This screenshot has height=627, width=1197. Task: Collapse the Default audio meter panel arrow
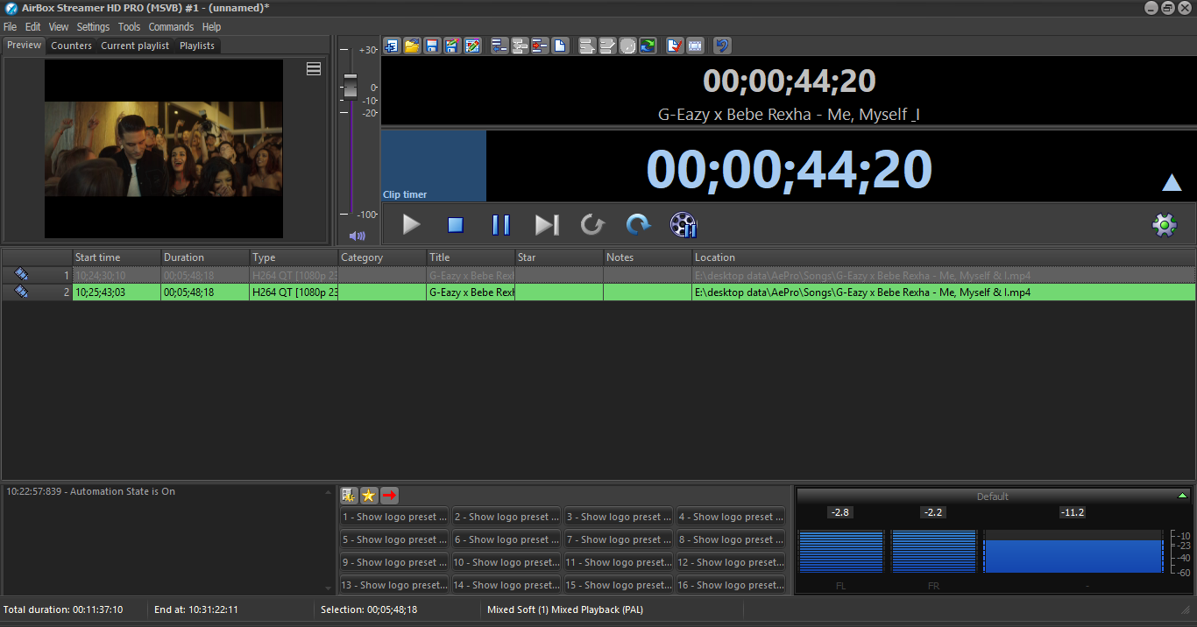point(1182,496)
